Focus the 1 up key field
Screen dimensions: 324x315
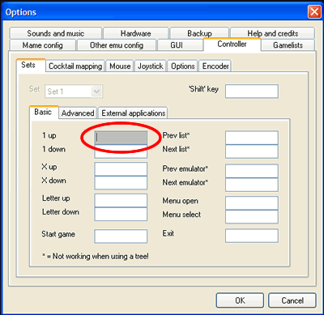coord(121,138)
